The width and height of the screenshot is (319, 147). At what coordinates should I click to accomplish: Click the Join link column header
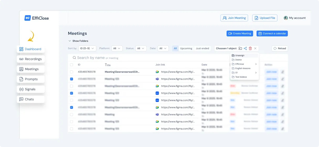point(160,65)
